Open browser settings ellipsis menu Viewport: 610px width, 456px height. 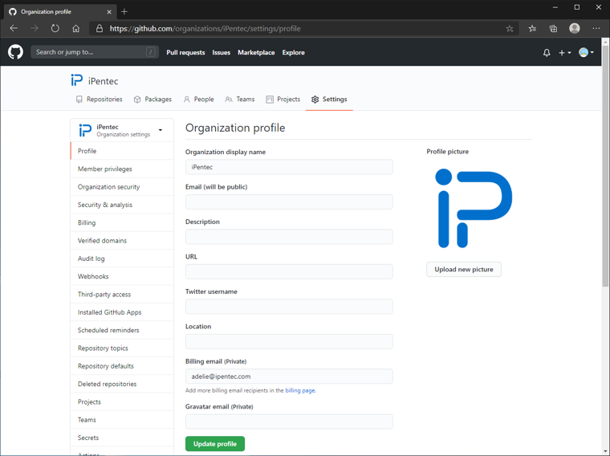click(596, 28)
